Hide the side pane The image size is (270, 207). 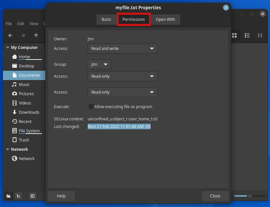(x=32, y=196)
